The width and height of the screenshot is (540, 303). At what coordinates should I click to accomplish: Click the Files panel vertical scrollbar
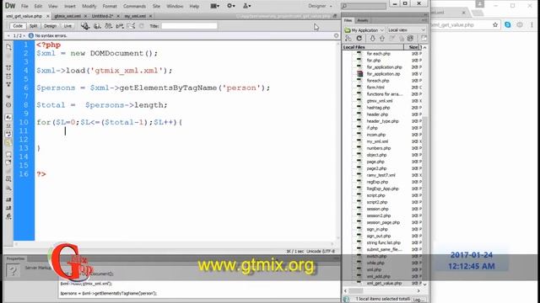(424, 166)
